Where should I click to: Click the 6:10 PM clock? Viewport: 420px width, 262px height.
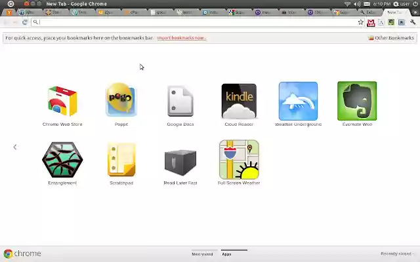point(382,4)
